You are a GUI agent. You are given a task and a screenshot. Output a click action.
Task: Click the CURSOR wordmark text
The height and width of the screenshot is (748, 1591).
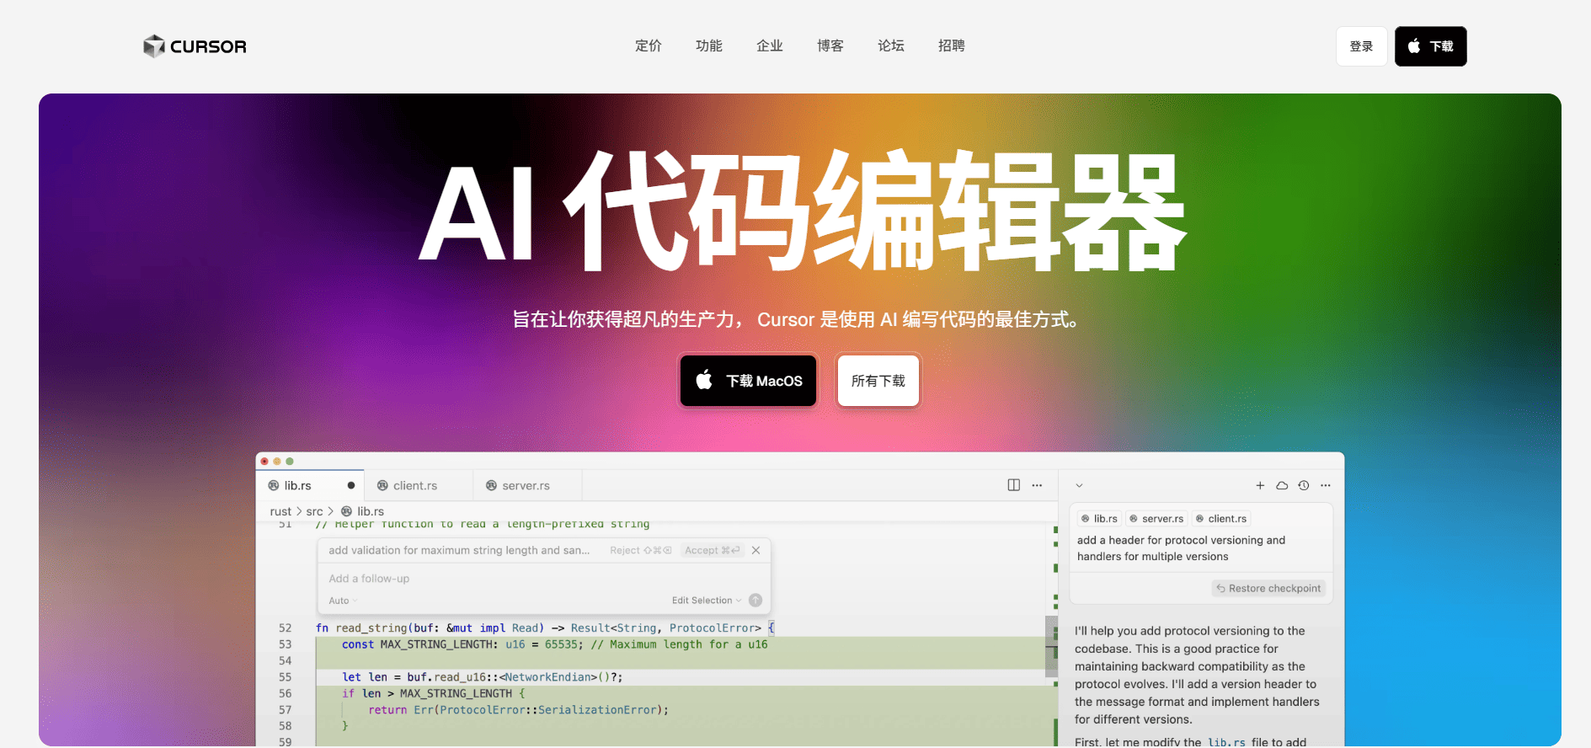208,46
